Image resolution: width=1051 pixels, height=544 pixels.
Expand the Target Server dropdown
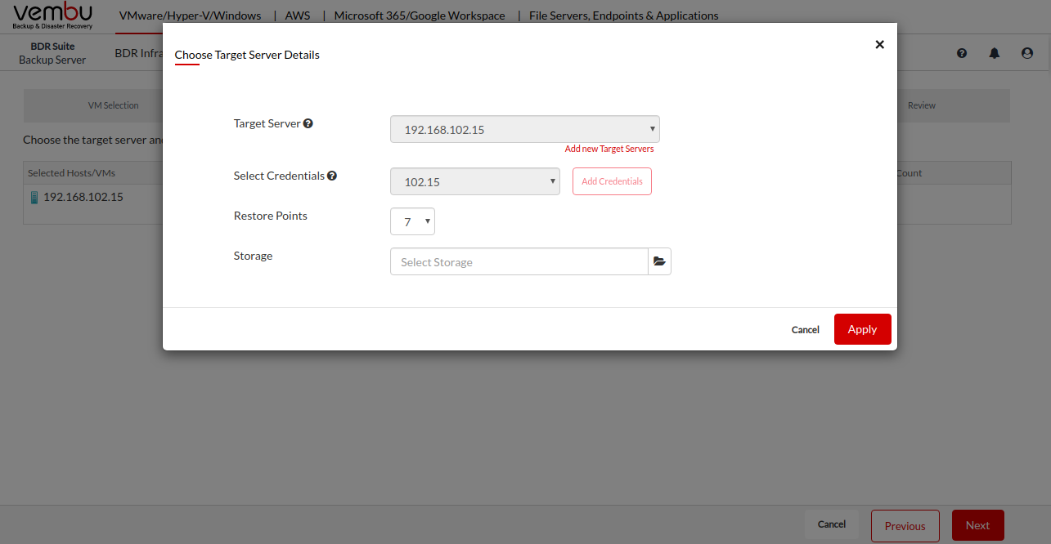tap(524, 130)
